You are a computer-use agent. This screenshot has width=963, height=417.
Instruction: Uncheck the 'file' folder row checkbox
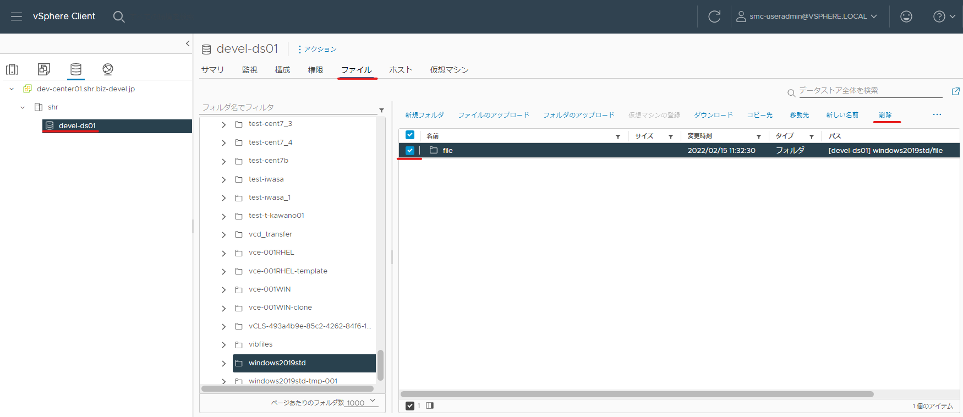[410, 150]
